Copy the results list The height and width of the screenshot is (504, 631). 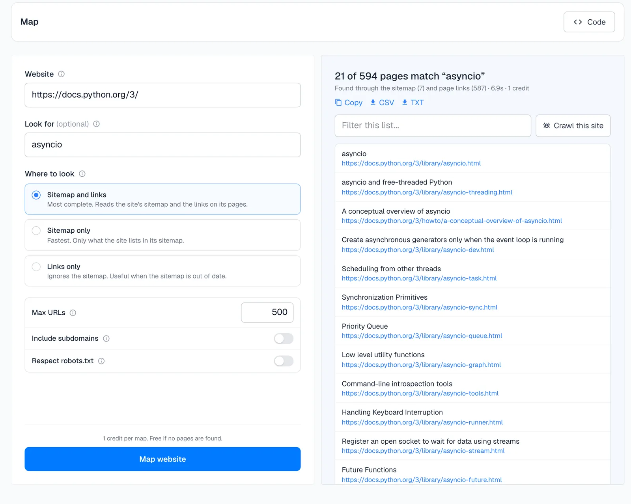click(349, 103)
